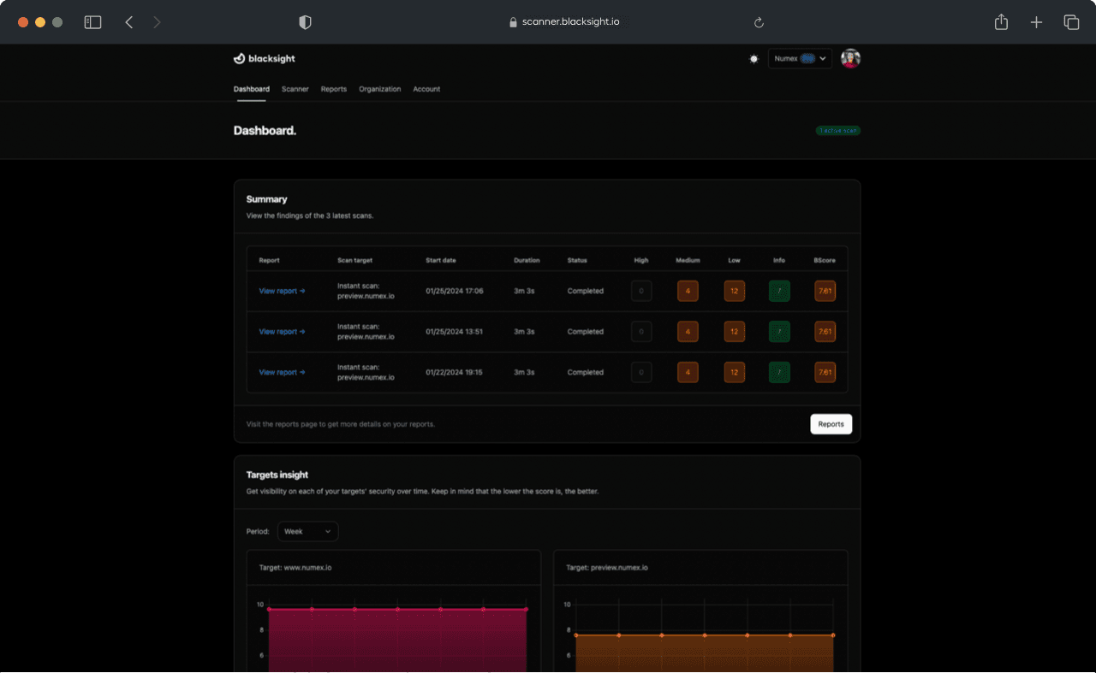Open a new browser tab with plus icon

click(x=1036, y=22)
